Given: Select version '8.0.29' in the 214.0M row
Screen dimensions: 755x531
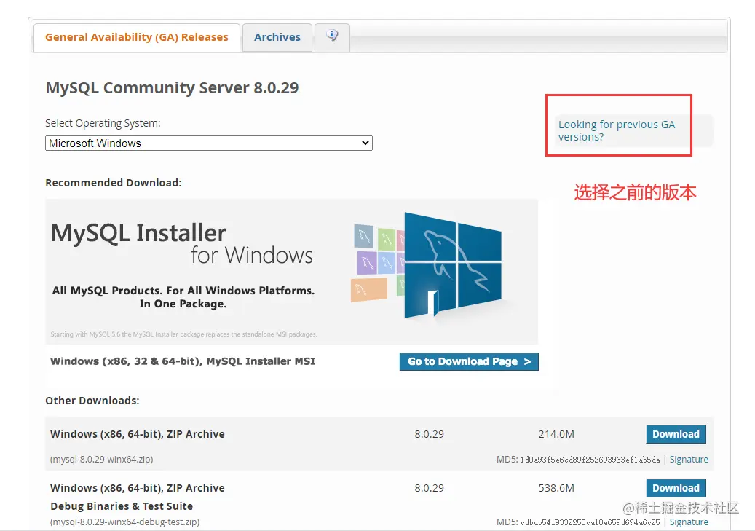Looking at the screenshot, I should (x=429, y=434).
